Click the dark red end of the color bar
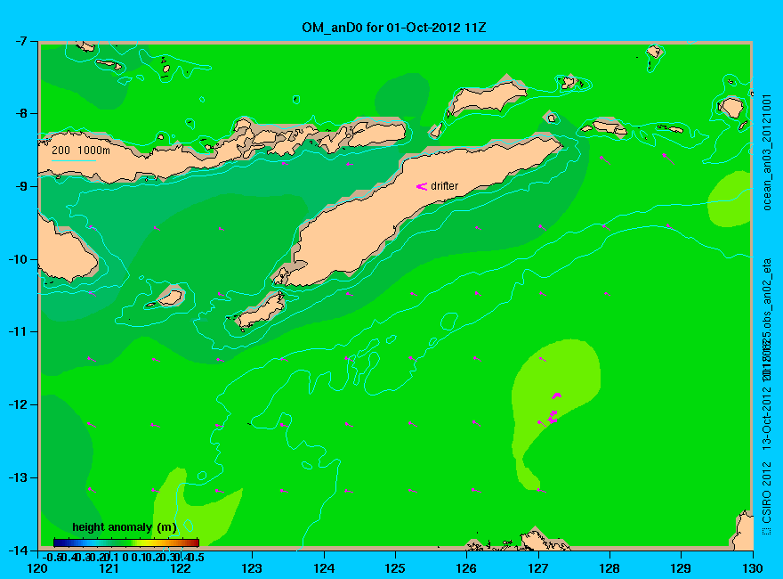 point(195,542)
